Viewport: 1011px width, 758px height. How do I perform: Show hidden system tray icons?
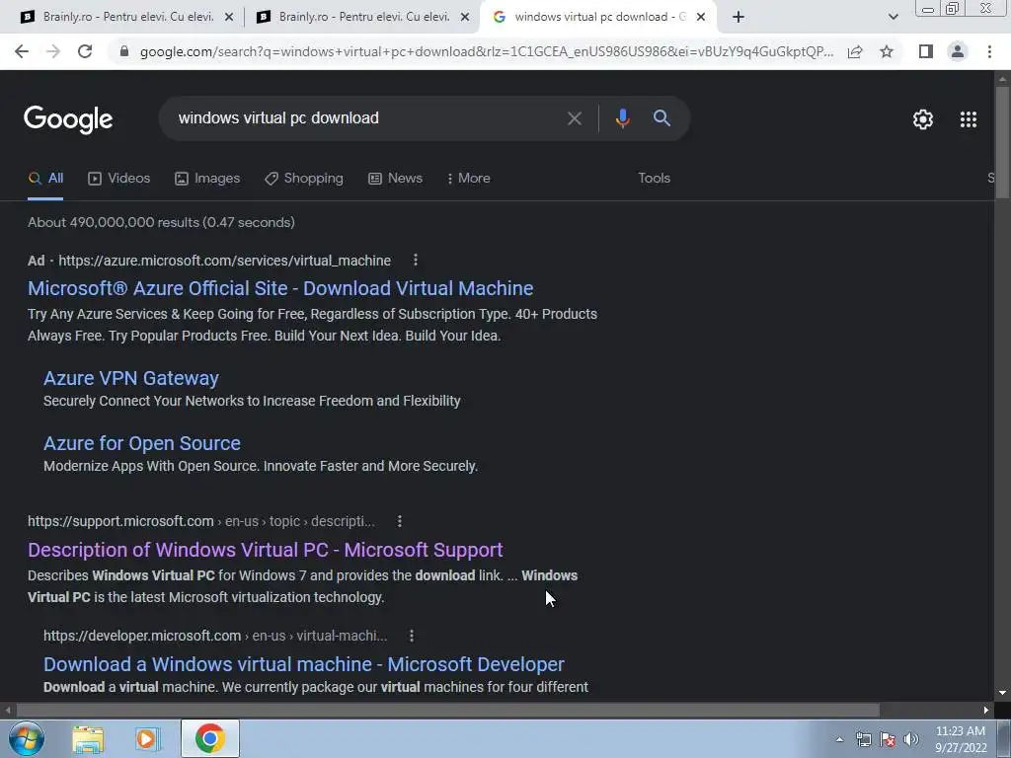(839, 739)
